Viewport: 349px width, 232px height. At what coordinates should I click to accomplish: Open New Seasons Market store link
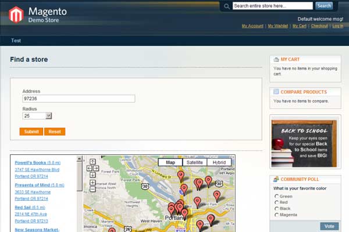tap(37, 230)
